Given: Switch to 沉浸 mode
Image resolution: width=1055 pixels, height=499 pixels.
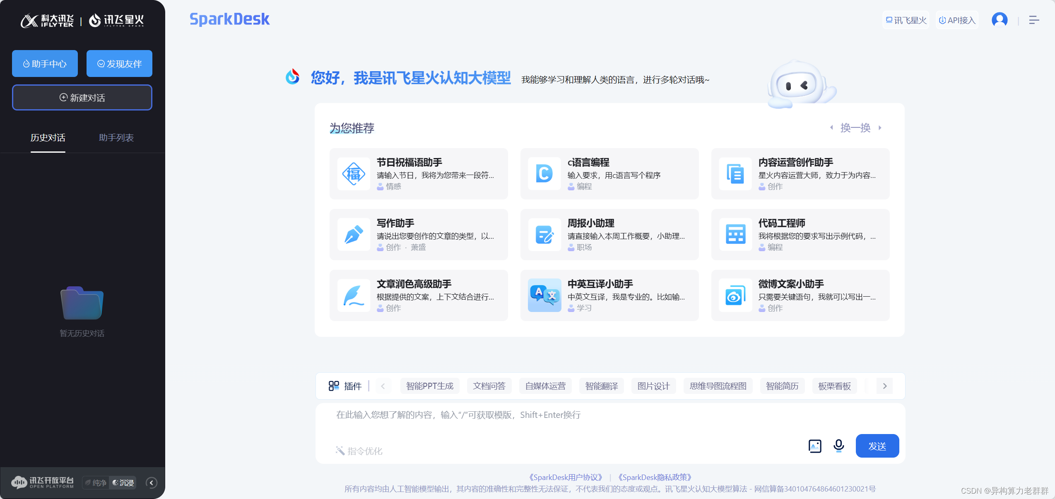Looking at the screenshot, I should (123, 483).
